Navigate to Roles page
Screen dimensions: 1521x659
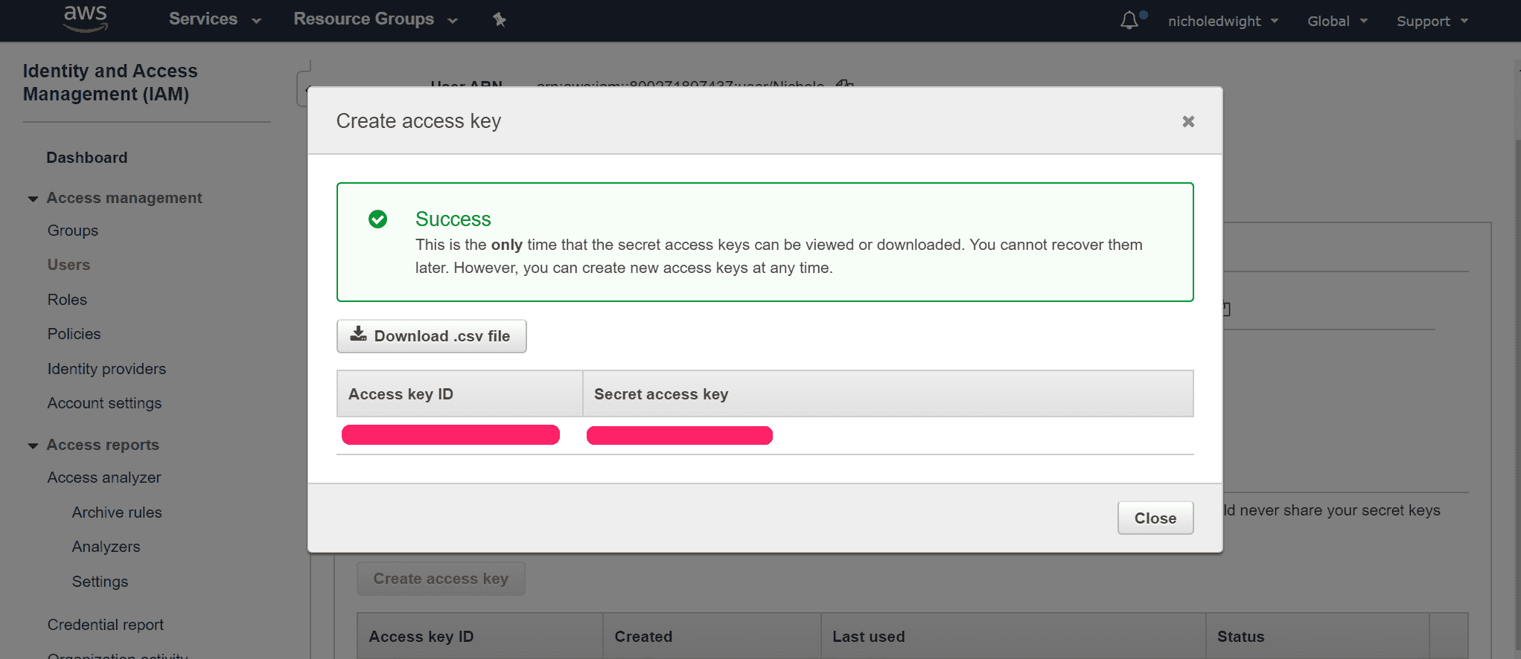(x=67, y=300)
